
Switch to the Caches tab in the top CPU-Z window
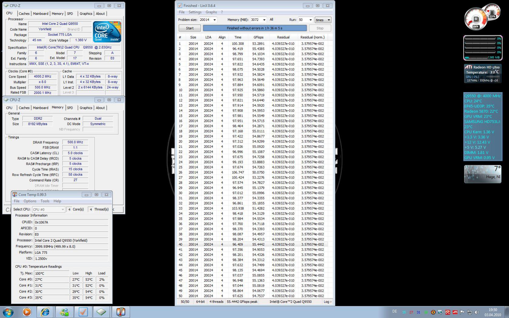(x=24, y=14)
